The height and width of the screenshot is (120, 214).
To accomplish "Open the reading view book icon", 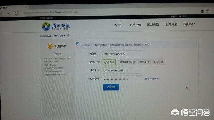I will click(x=202, y=11).
